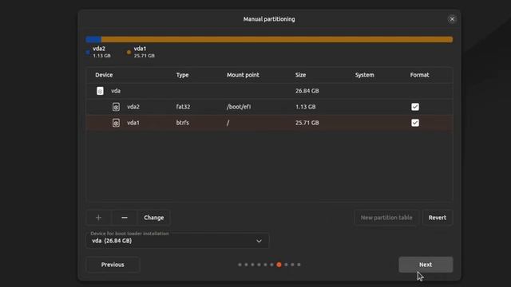Click the / mount point cell
Viewport: 511px width, 287px height.
pos(228,123)
